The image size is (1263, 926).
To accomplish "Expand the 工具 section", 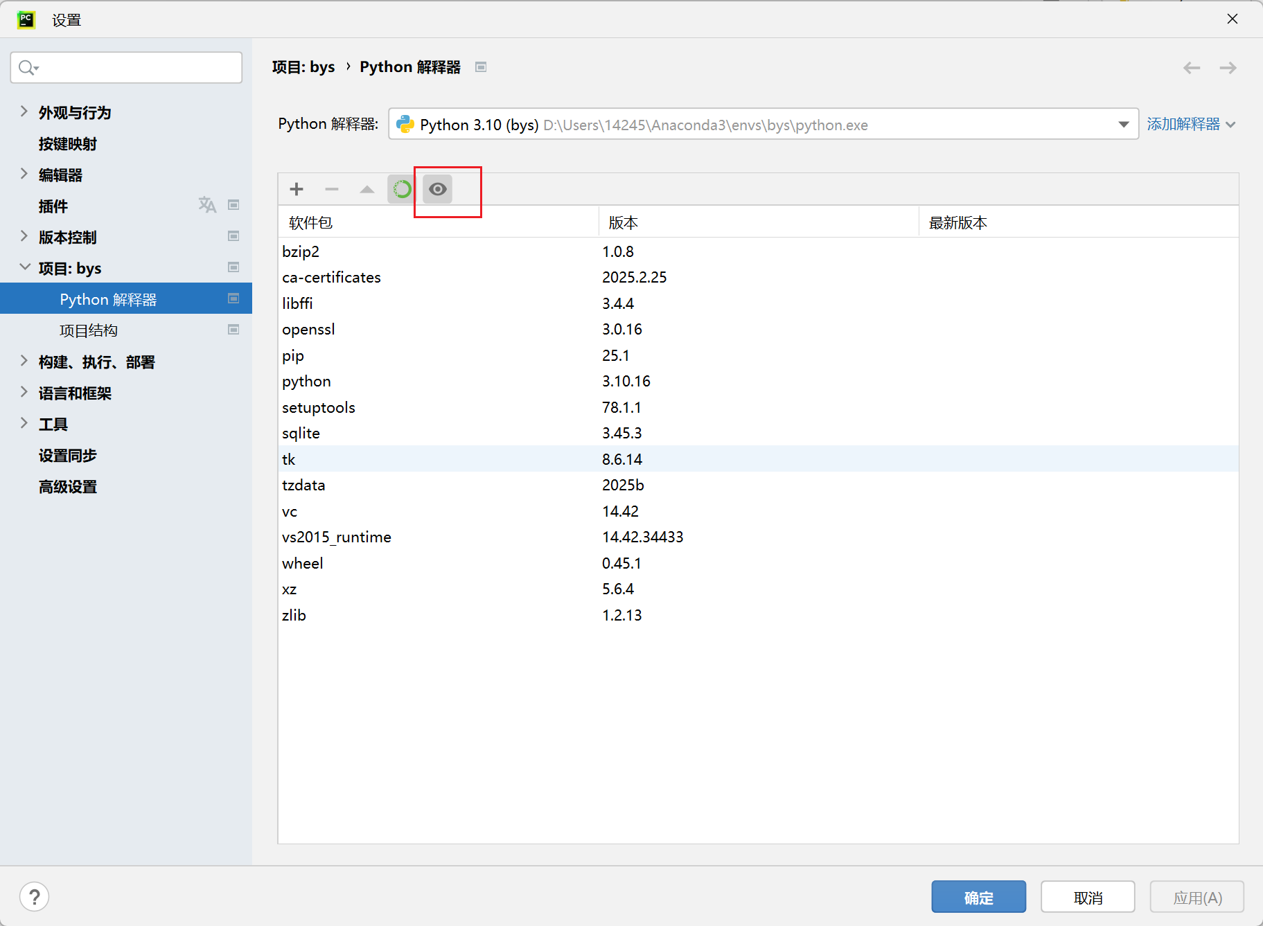I will (24, 423).
